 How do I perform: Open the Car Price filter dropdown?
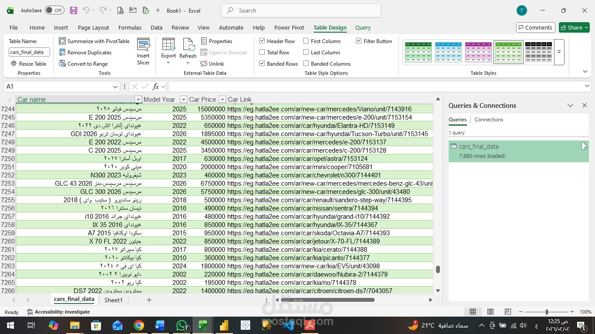coord(222,100)
